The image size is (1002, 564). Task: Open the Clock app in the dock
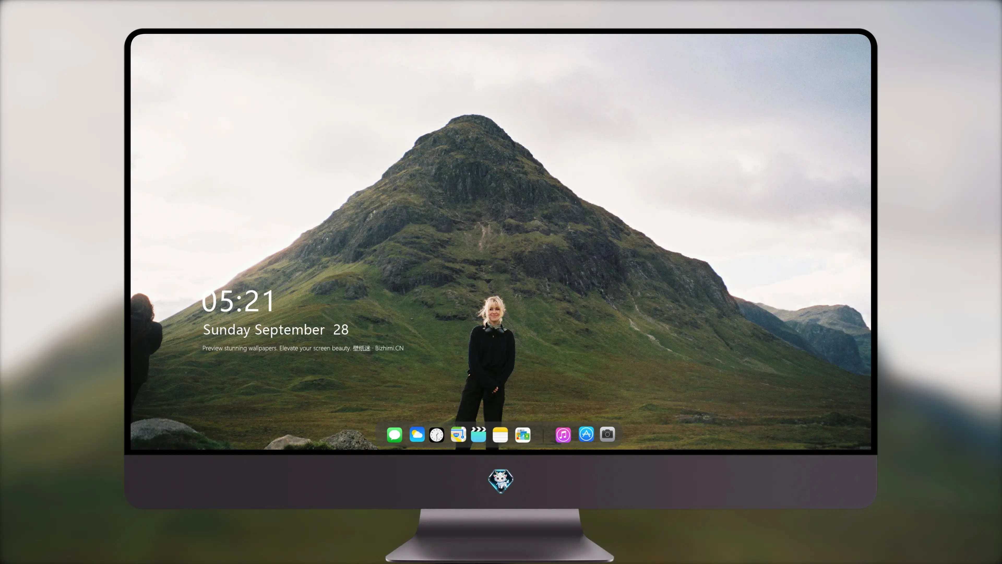coord(437,435)
